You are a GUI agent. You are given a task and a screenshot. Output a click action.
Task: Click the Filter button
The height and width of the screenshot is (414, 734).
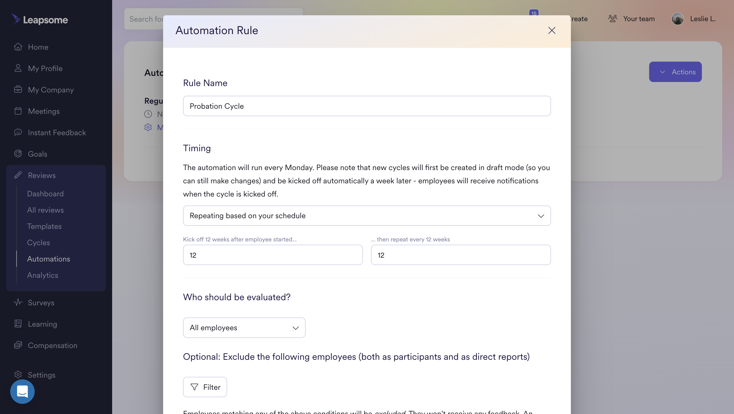click(x=205, y=387)
